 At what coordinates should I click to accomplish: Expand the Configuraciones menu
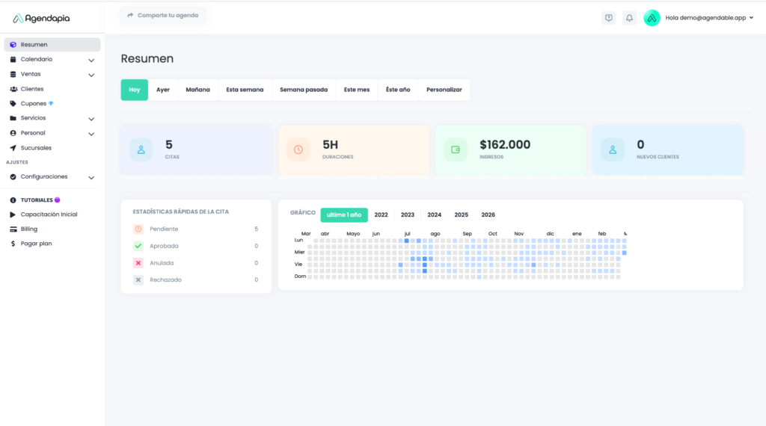(91, 177)
